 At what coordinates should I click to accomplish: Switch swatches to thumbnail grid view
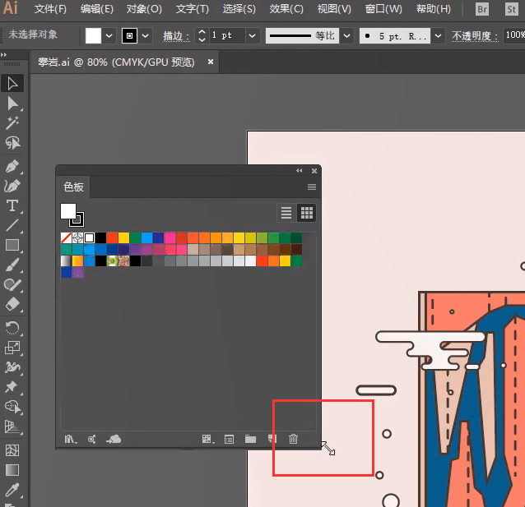pyautogui.click(x=307, y=213)
